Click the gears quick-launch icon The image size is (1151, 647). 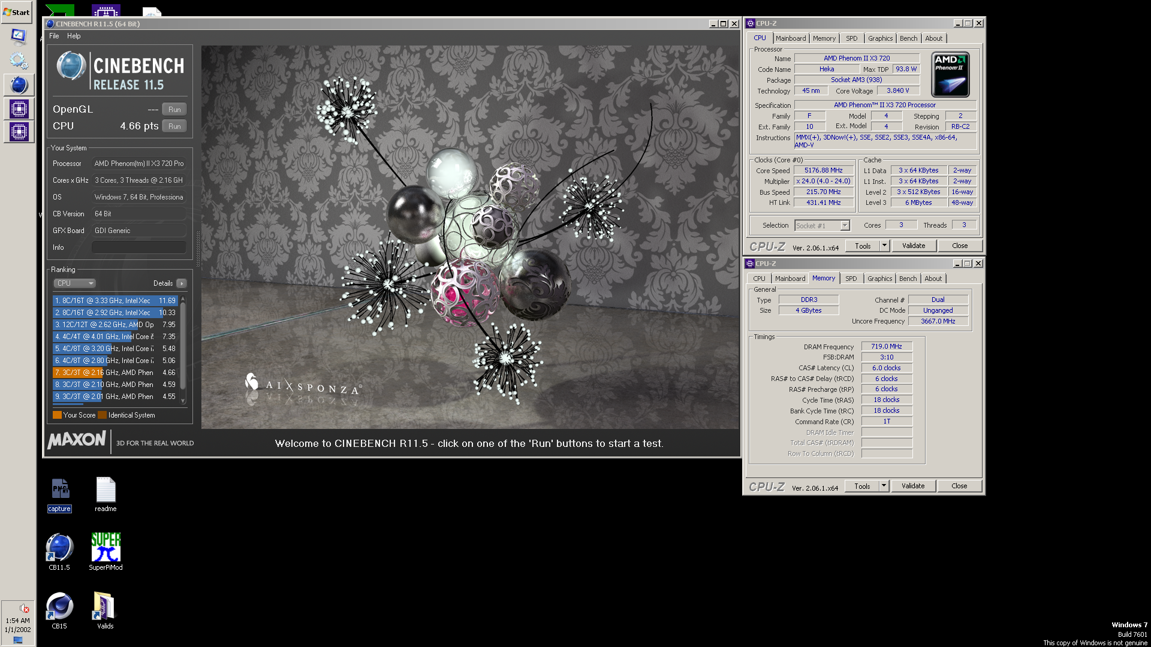tap(19, 60)
